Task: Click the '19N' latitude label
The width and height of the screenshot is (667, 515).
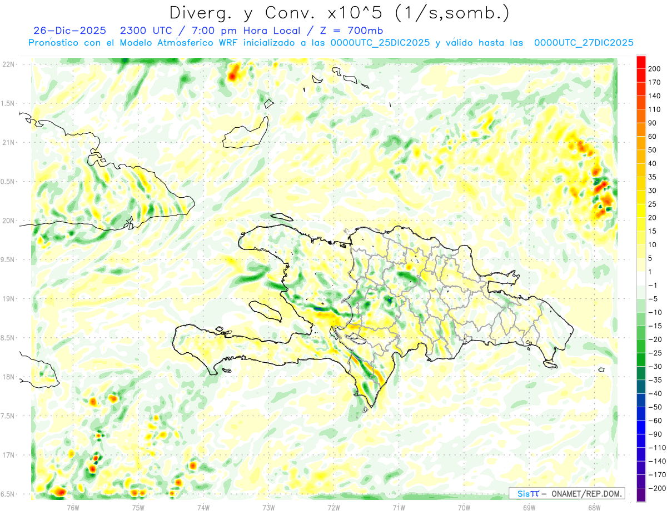Action: 9,299
